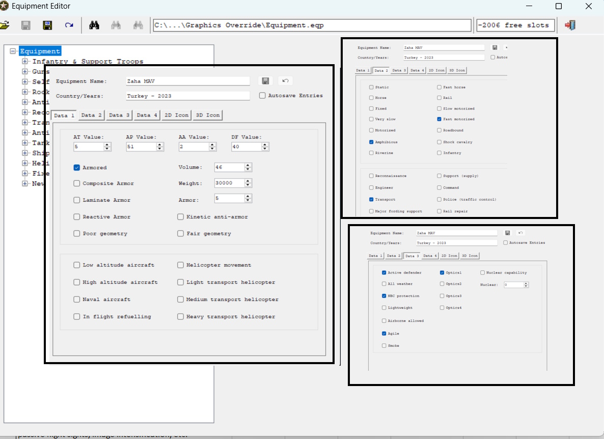Toggle the Optics1 checkbox
This screenshot has height=439, width=604.
442,272
